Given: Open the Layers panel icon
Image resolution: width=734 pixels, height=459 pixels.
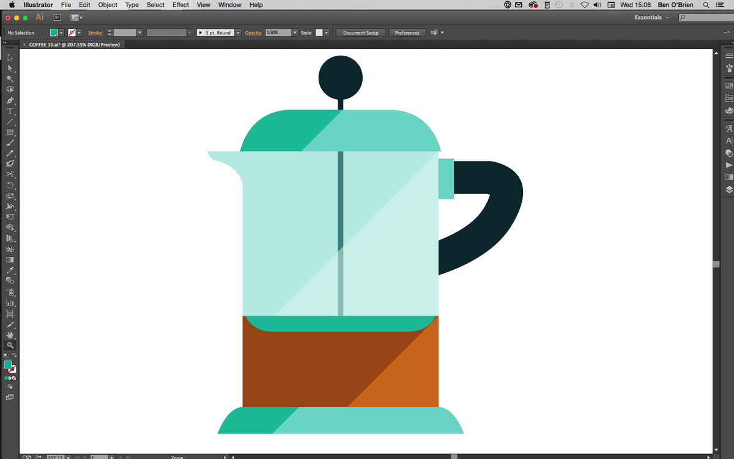Looking at the screenshot, I should pos(727,188).
